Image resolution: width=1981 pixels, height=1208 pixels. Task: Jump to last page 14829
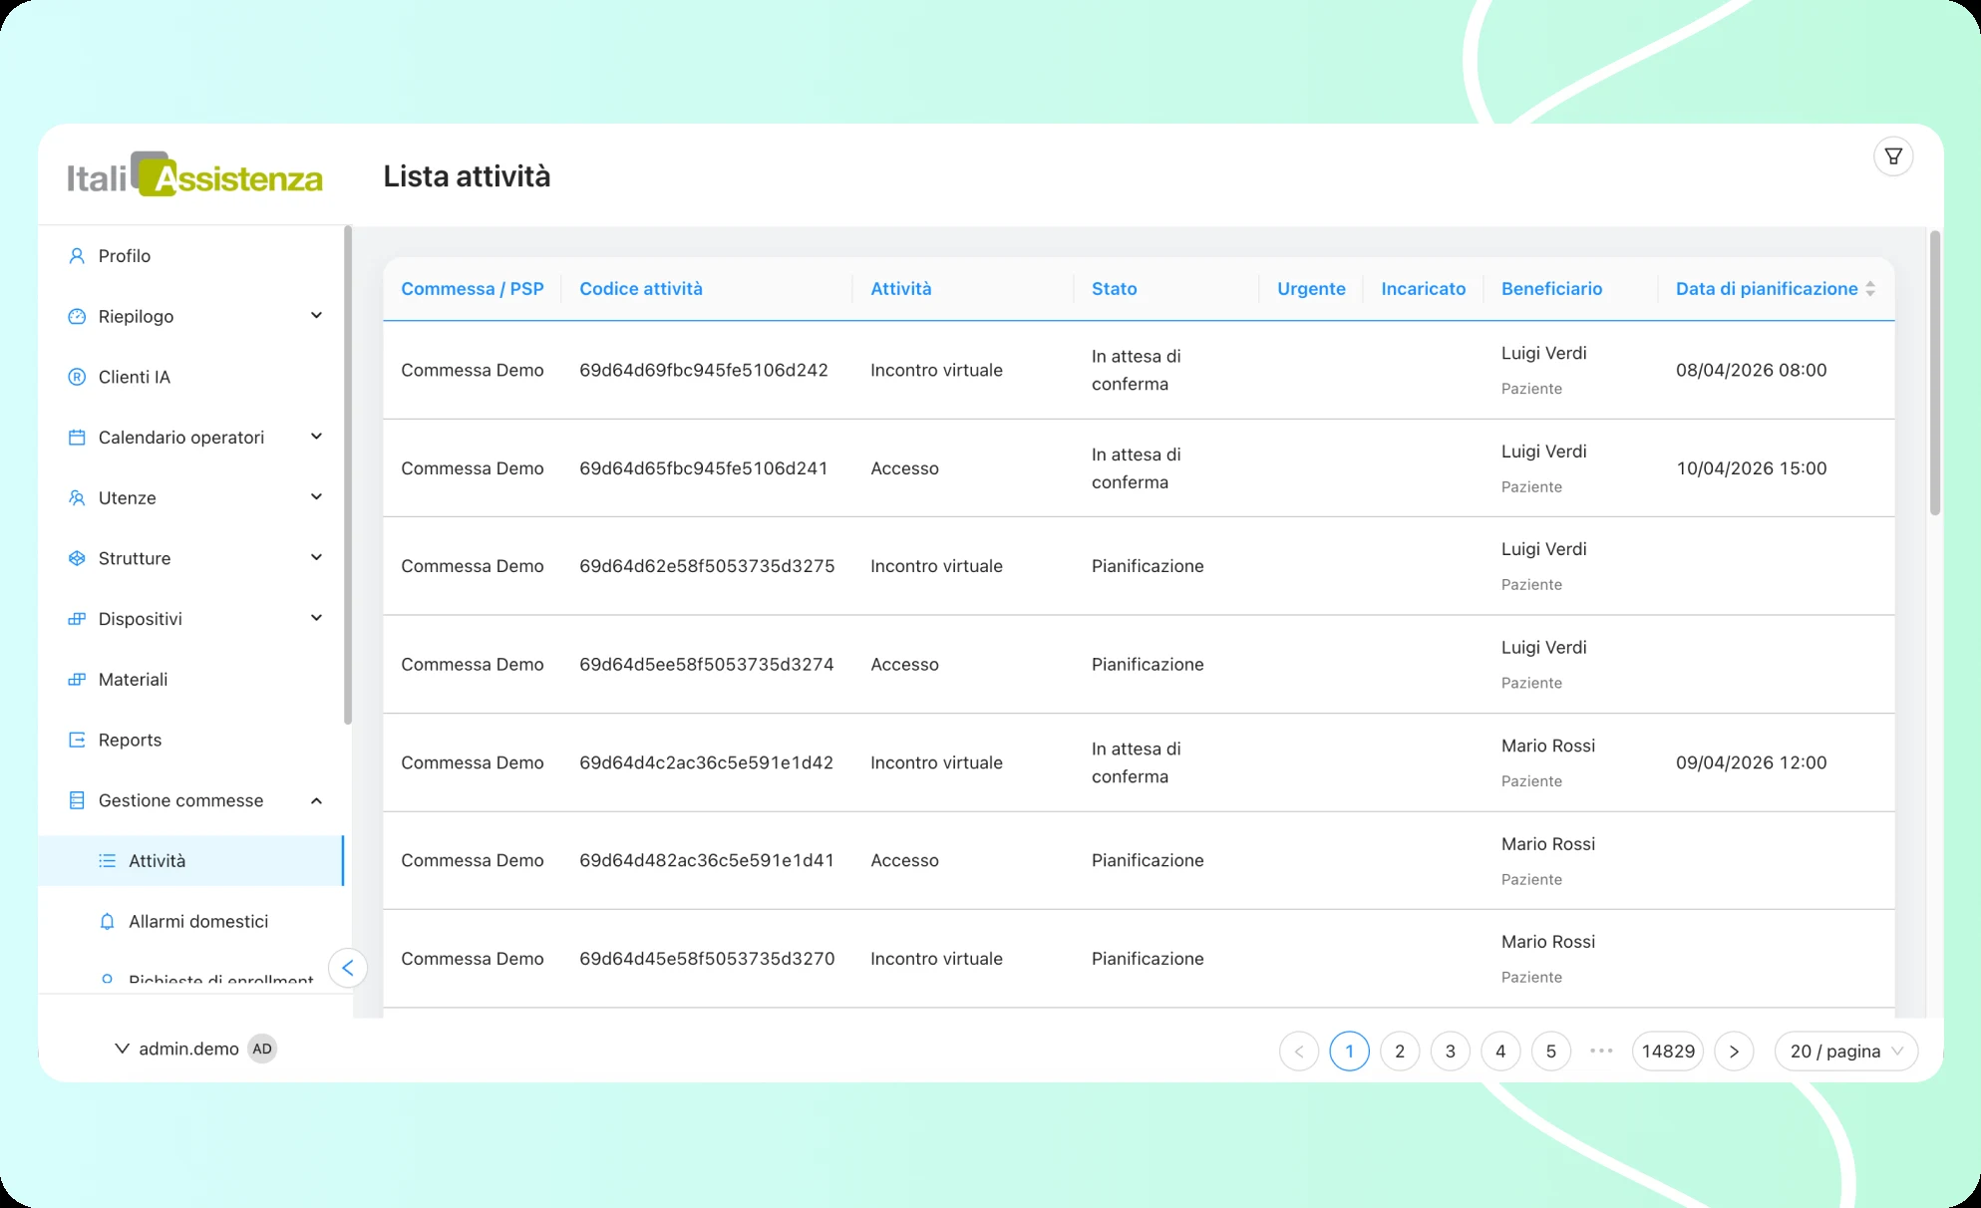pos(1668,1052)
